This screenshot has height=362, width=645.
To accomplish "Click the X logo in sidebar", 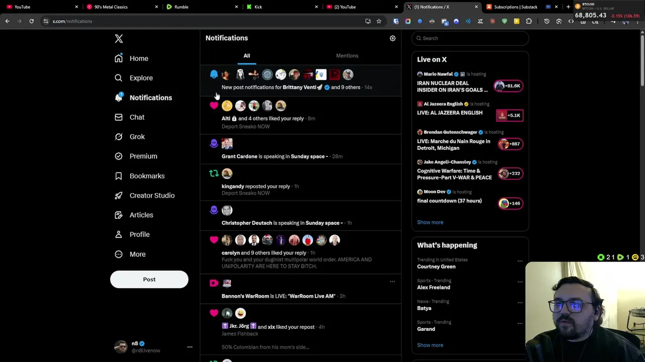I will [119, 39].
